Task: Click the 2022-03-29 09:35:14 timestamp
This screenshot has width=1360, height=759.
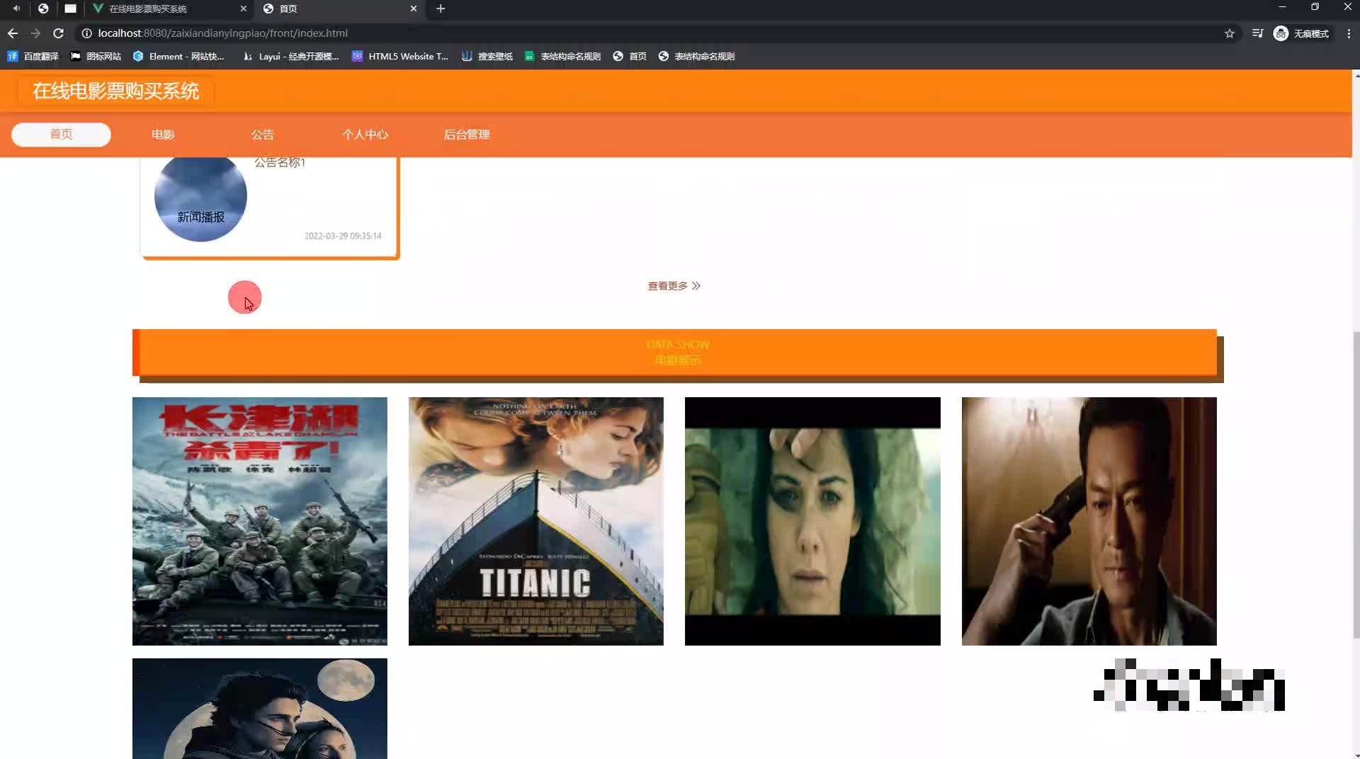Action: click(343, 236)
